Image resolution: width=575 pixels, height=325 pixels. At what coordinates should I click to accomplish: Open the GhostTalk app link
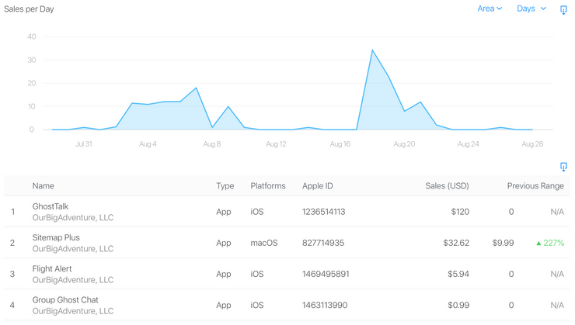pyautogui.click(x=51, y=206)
